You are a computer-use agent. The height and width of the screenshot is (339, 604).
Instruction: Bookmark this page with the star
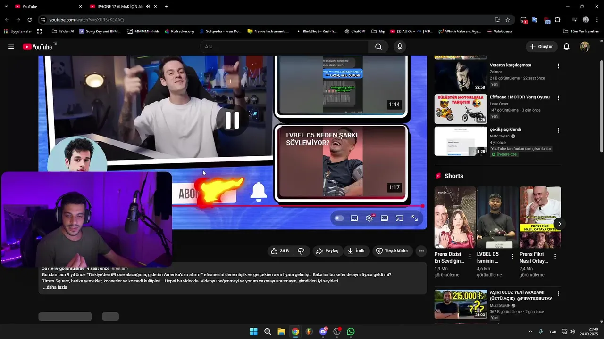[508, 20]
